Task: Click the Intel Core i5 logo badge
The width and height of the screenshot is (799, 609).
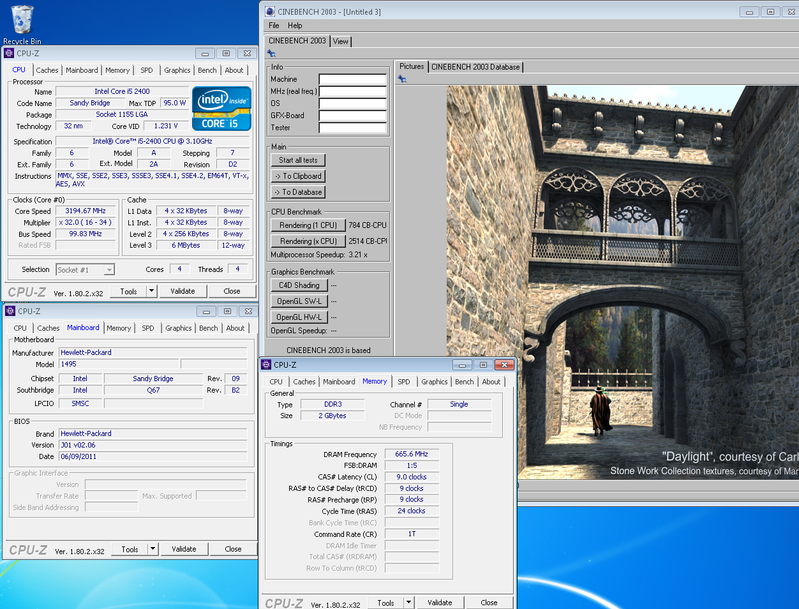Action: (x=221, y=109)
